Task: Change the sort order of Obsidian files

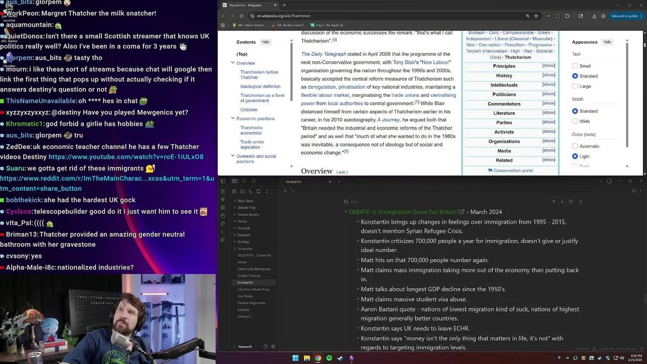Action: coord(251,191)
